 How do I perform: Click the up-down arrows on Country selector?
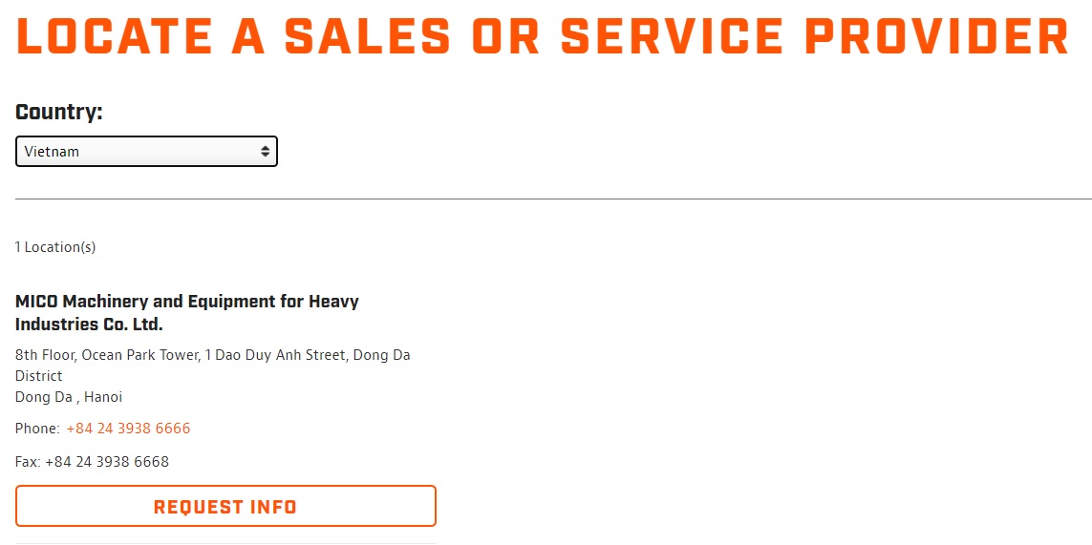(x=265, y=152)
